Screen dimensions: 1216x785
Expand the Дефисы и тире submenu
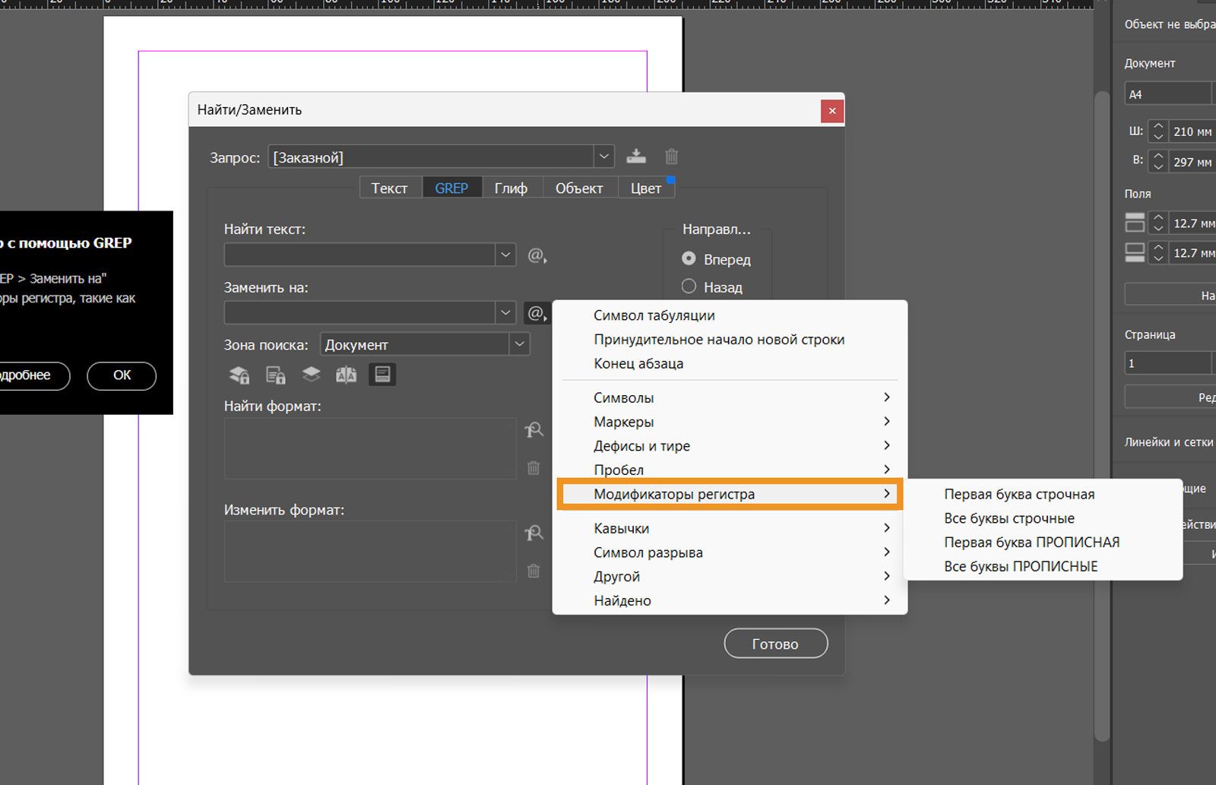(730, 446)
